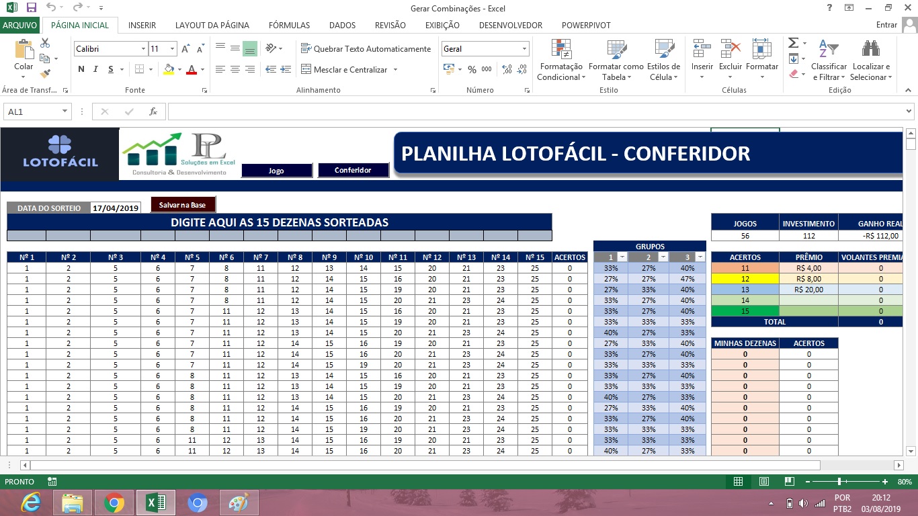Click the Conferidor navigation button
Image resolution: width=918 pixels, height=516 pixels.
coord(353,170)
